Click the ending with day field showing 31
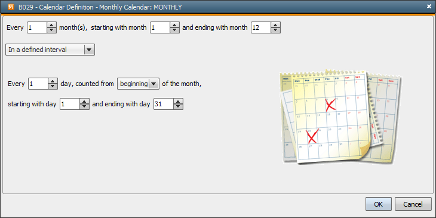Viewport: 436px width, 218px height. (x=164, y=105)
